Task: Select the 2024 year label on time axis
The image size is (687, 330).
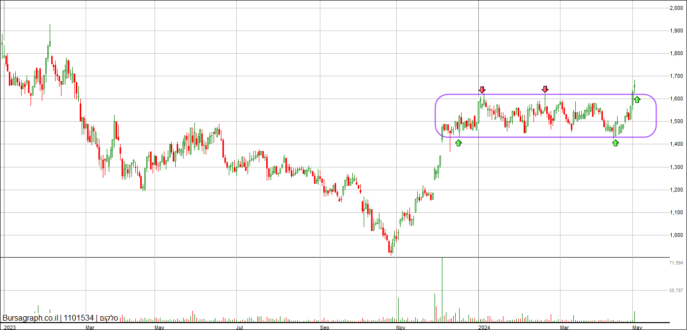Action: (484, 327)
